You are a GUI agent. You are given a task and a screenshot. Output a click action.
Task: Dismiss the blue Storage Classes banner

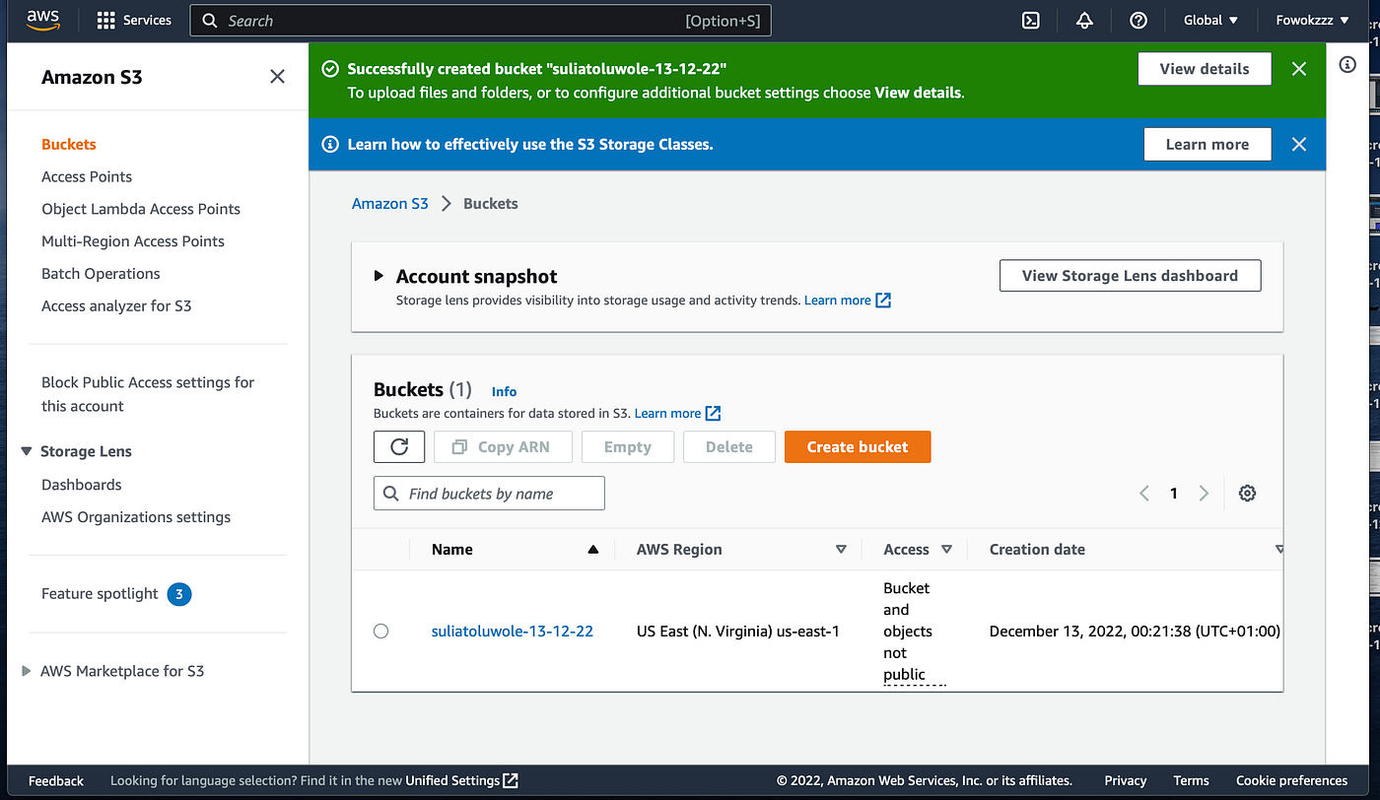pyautogui.click(x=1299, y=144)
